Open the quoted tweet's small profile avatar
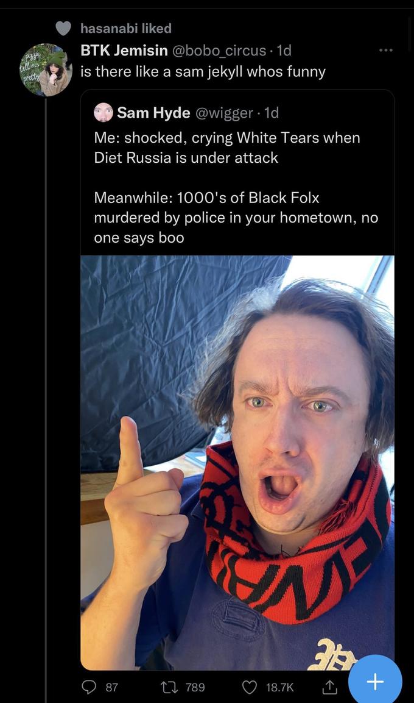The width and height of the screenshot is (414, 703). pyautogui.click(x=103, y=113)
